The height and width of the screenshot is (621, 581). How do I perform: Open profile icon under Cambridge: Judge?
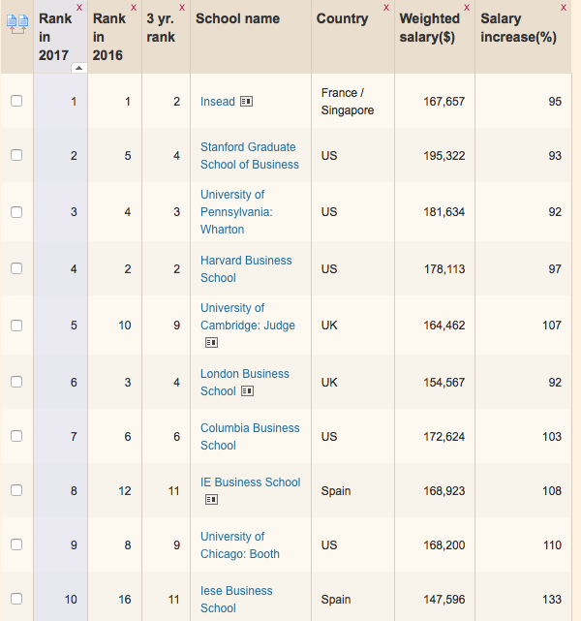[211, 342]
